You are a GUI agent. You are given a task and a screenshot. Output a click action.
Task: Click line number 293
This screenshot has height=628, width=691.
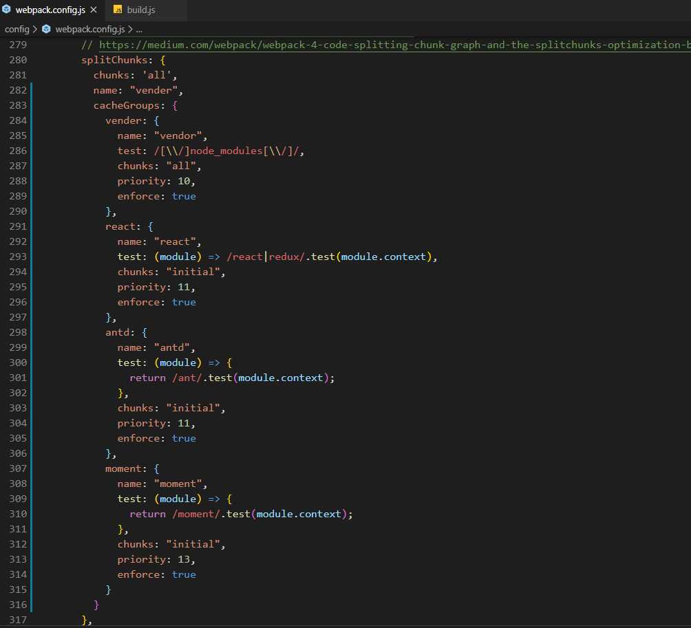click(18, 257)
